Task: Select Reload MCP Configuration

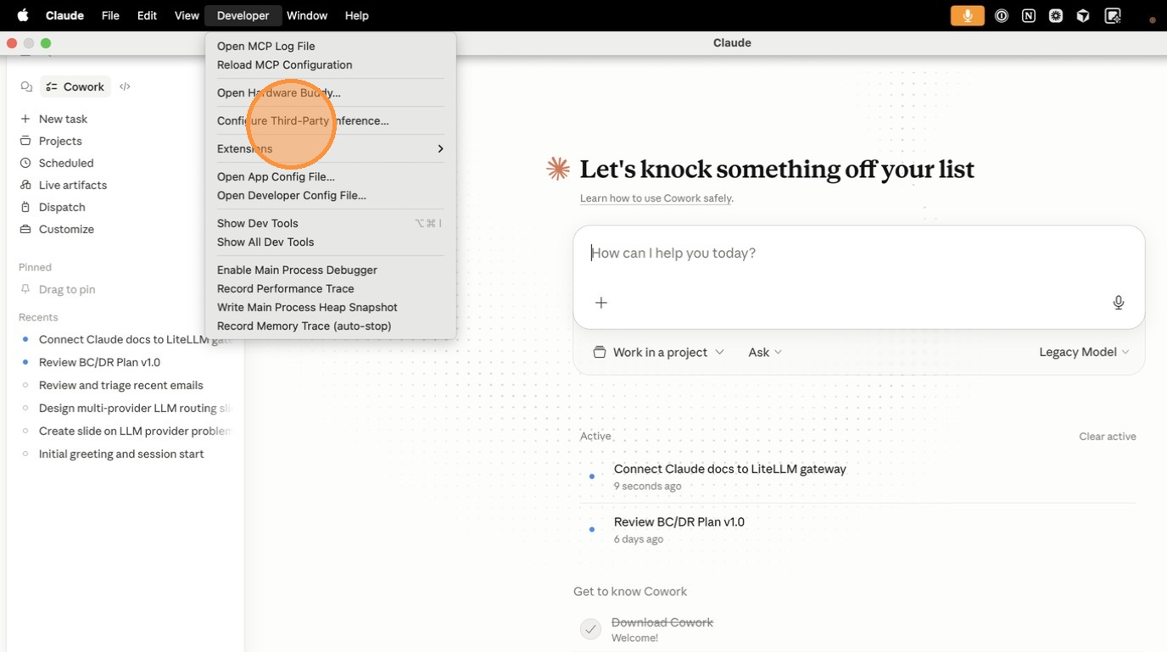Action: tap(284, 64)
